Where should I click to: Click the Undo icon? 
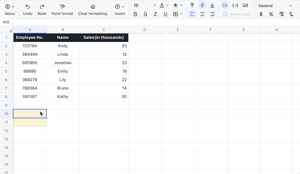[28, 7]
